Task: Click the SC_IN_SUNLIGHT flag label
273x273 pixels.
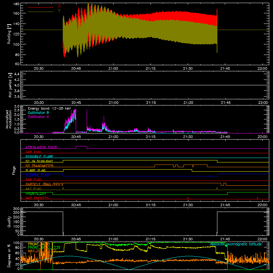Action: click(39, 161)
